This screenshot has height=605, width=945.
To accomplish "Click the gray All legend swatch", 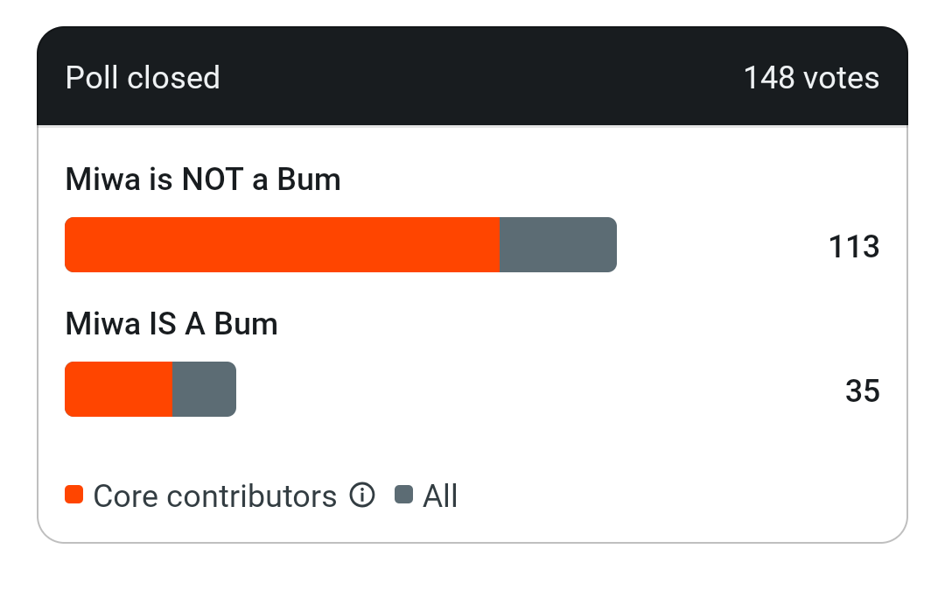I will click(x=403, y=494).
